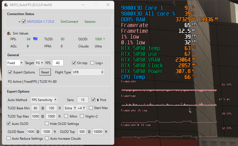This screenshot has height=146, width=238.
Task: Open the Auto Method FPS Sensitivity dropdown
Action: coord(44,100)
